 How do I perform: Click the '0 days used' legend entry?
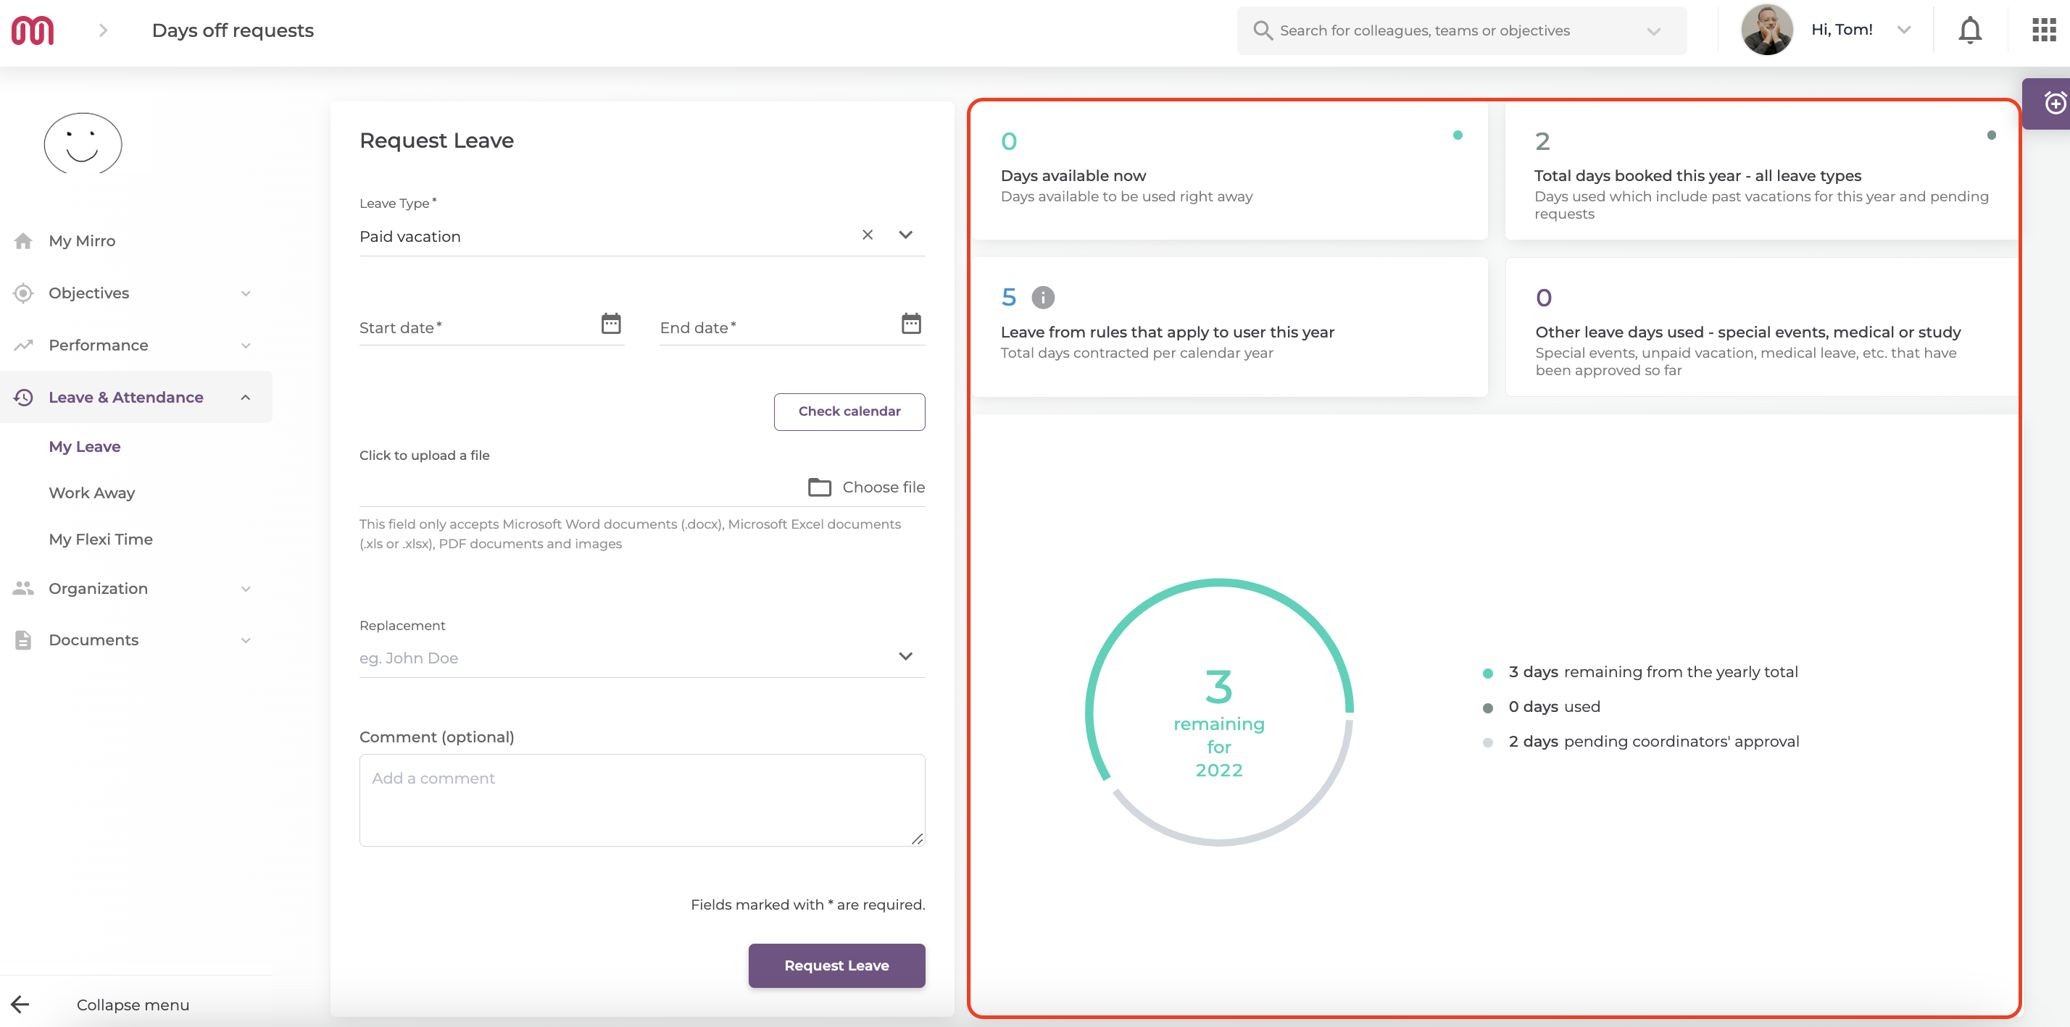pos(1554,707)
